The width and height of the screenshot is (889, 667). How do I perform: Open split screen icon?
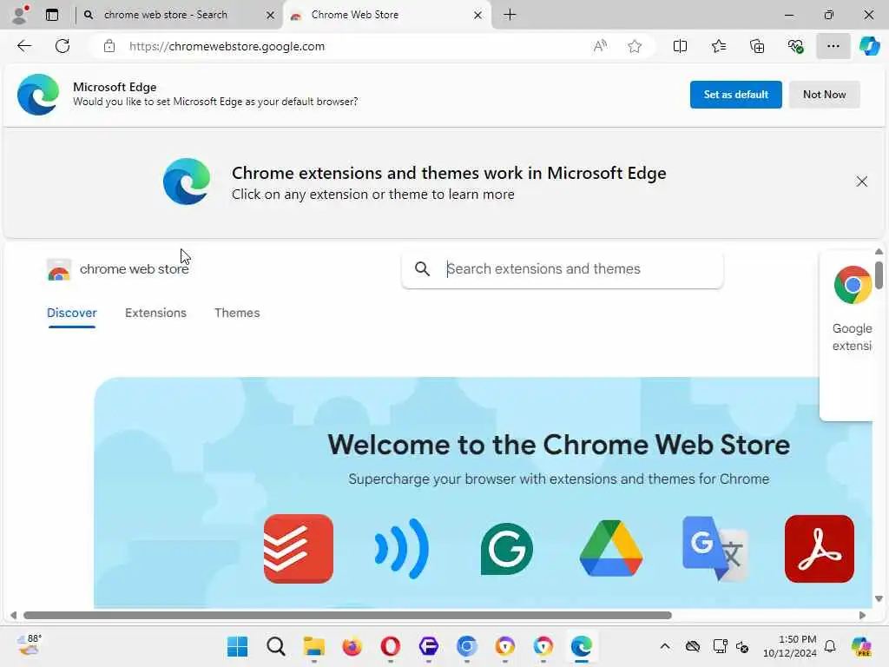680,46
